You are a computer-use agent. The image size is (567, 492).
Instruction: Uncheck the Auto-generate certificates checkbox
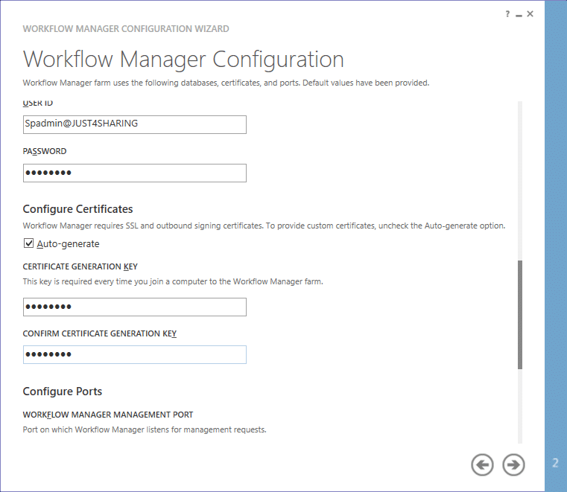28,243
